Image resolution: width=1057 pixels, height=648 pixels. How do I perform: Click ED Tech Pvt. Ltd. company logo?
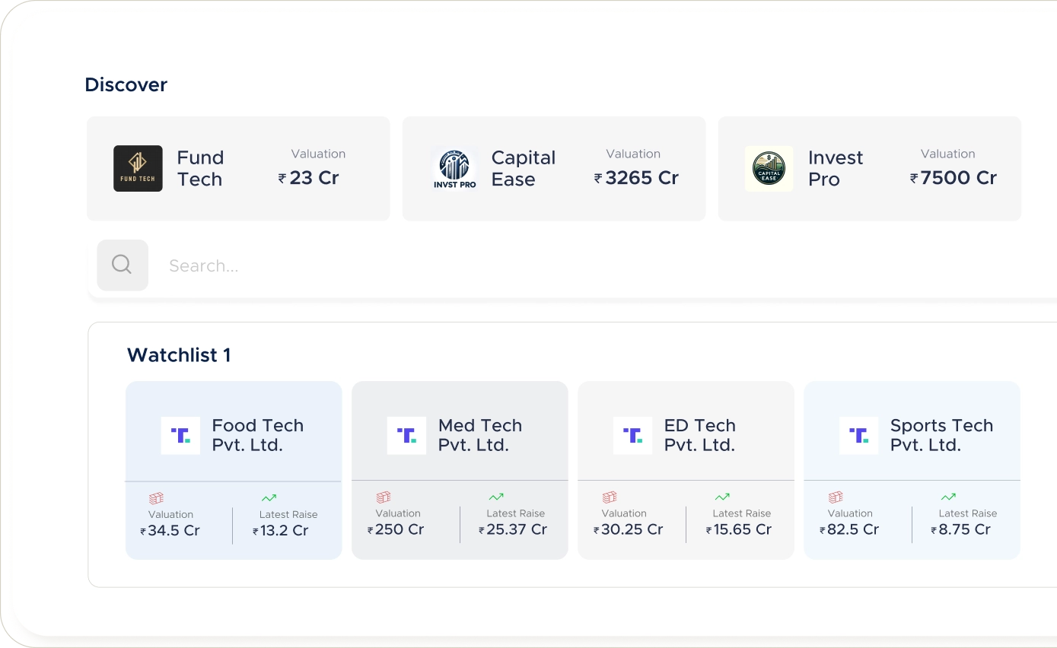(632, 436)
